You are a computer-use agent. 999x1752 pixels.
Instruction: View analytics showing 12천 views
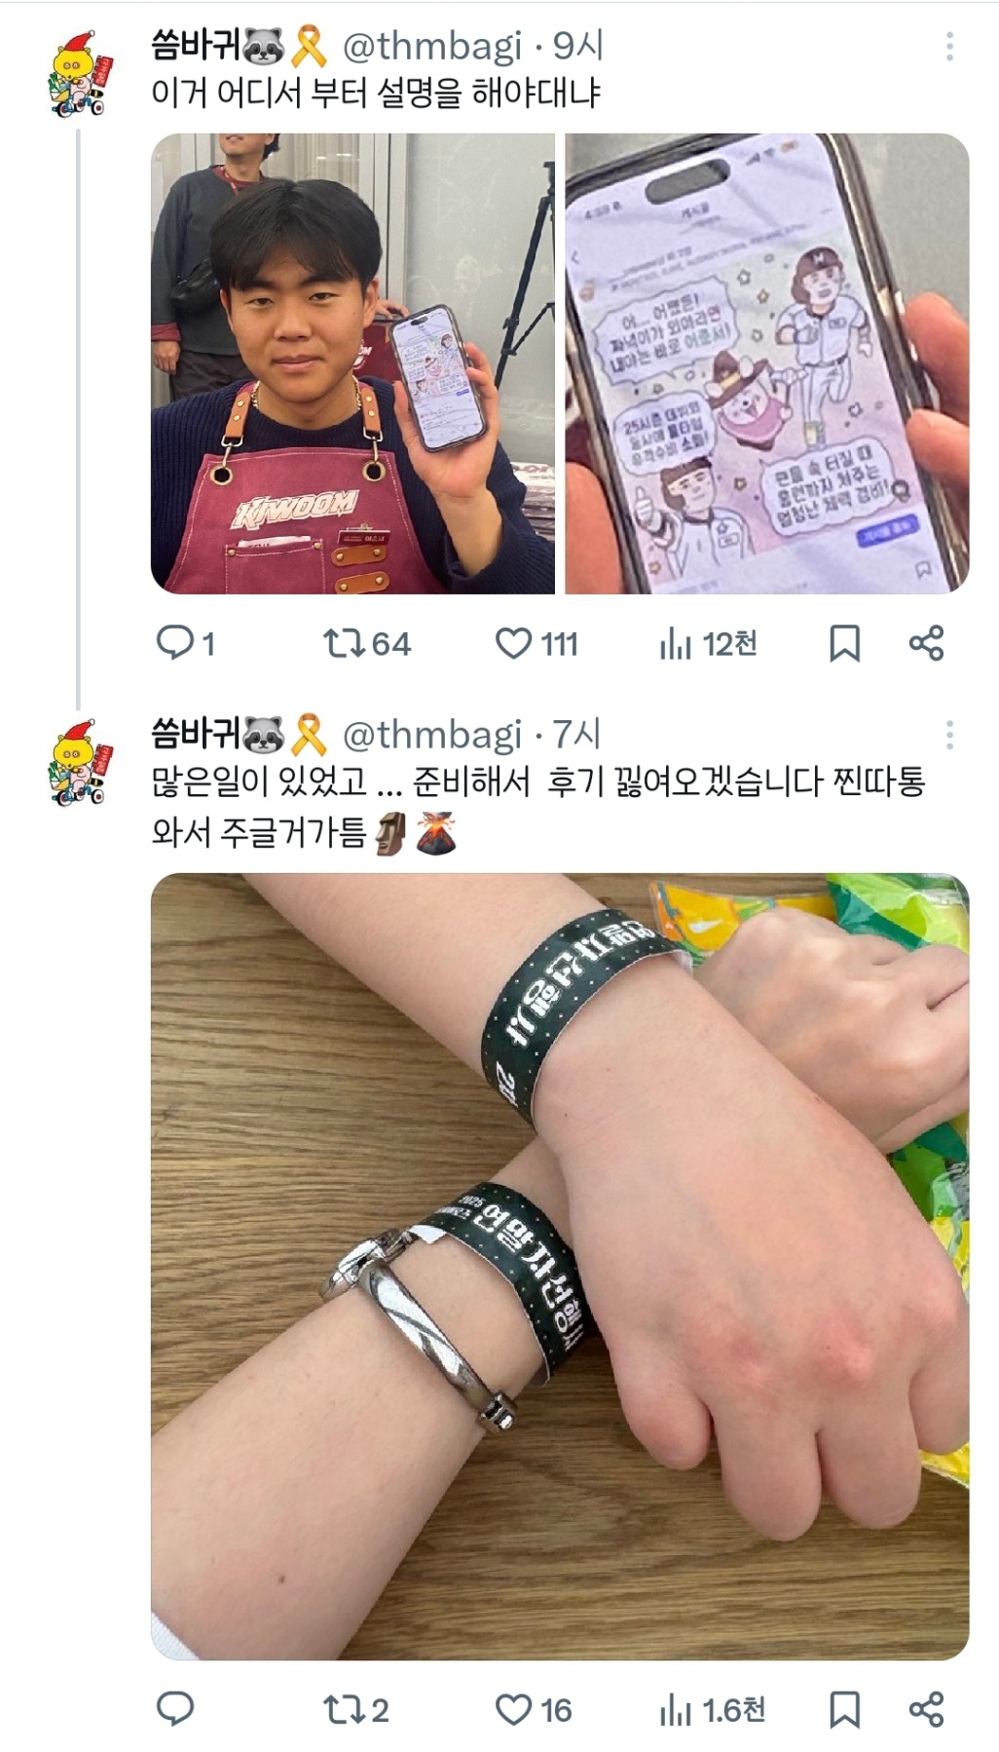point(708,643)
